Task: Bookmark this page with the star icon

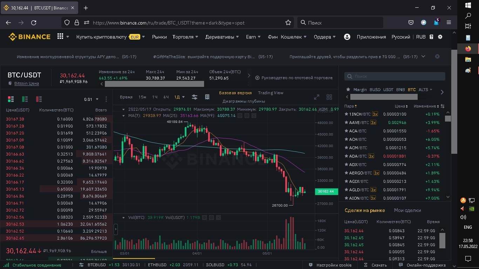Action: (288, 22)
